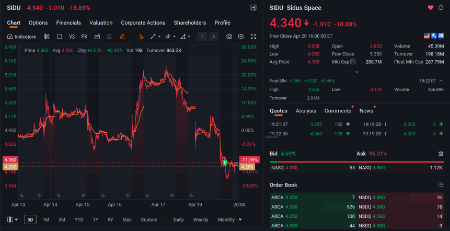Choose a Custom time range
This screenshot has height=231, width=450.
[149, 220]
